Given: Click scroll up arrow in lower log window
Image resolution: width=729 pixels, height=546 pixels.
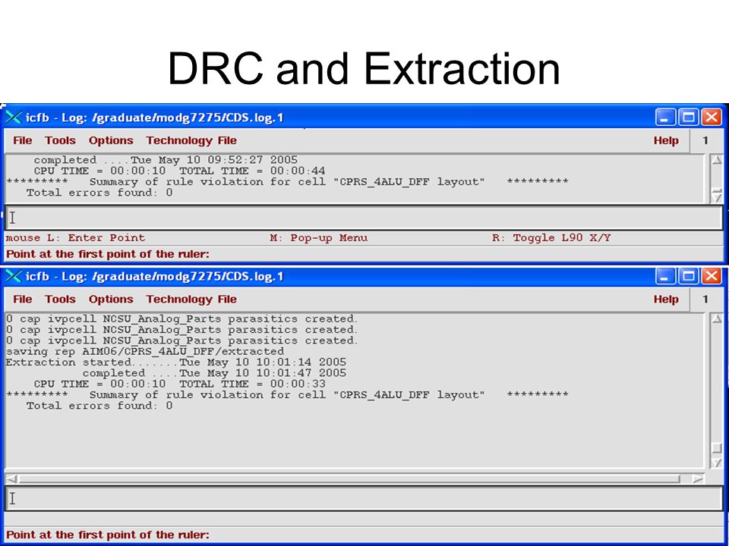Looking at the screenshot, I should (716, 319).
